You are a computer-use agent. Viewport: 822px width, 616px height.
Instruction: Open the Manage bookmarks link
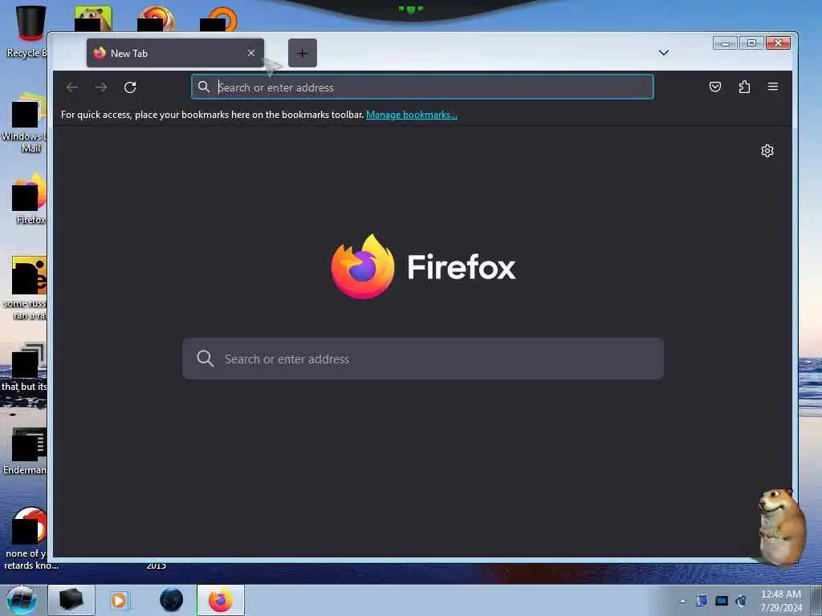412,115
